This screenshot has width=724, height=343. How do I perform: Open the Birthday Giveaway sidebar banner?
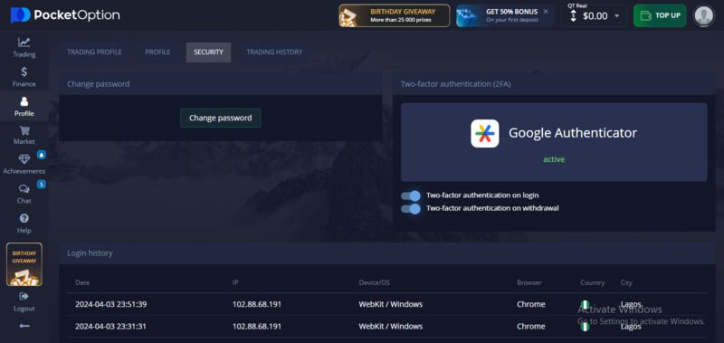[24, 264]
